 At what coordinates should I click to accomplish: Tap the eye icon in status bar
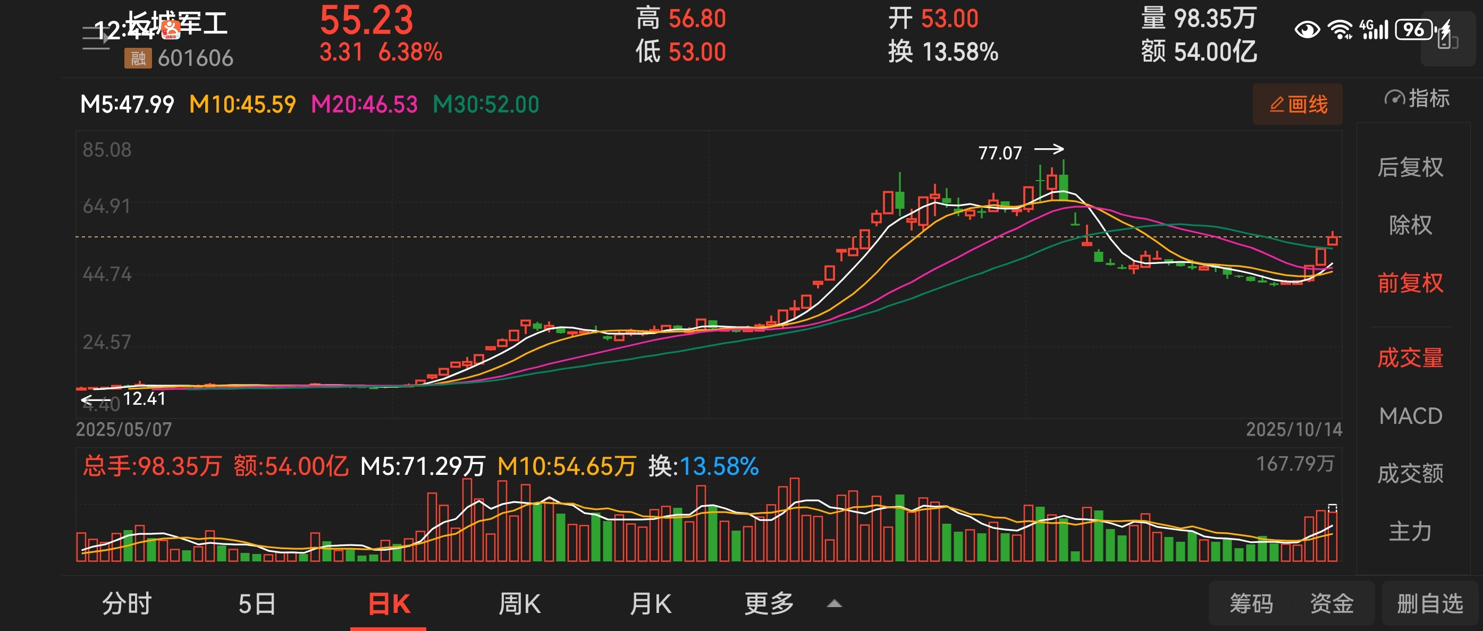(1307, 29)
